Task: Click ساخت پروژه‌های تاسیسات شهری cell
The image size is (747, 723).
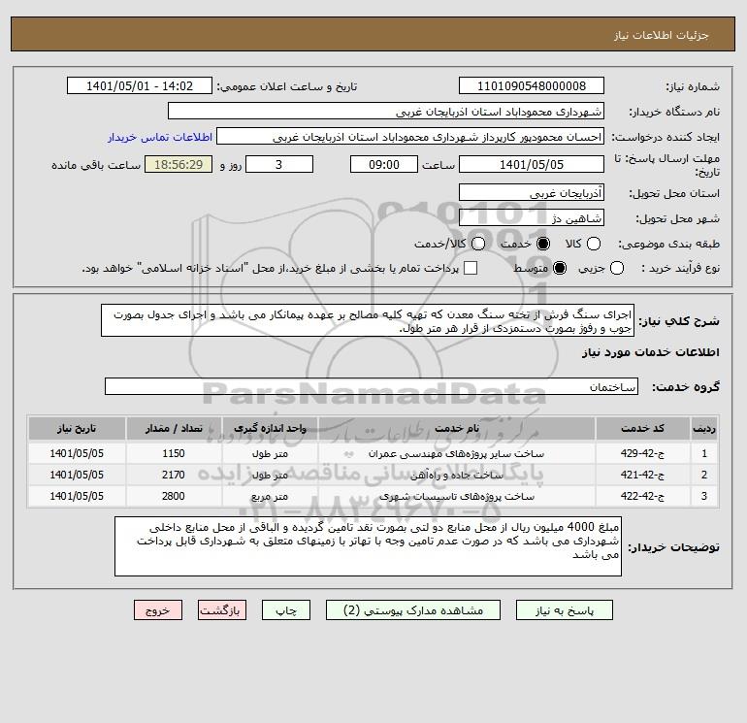Action: click(x=456, y=497)
